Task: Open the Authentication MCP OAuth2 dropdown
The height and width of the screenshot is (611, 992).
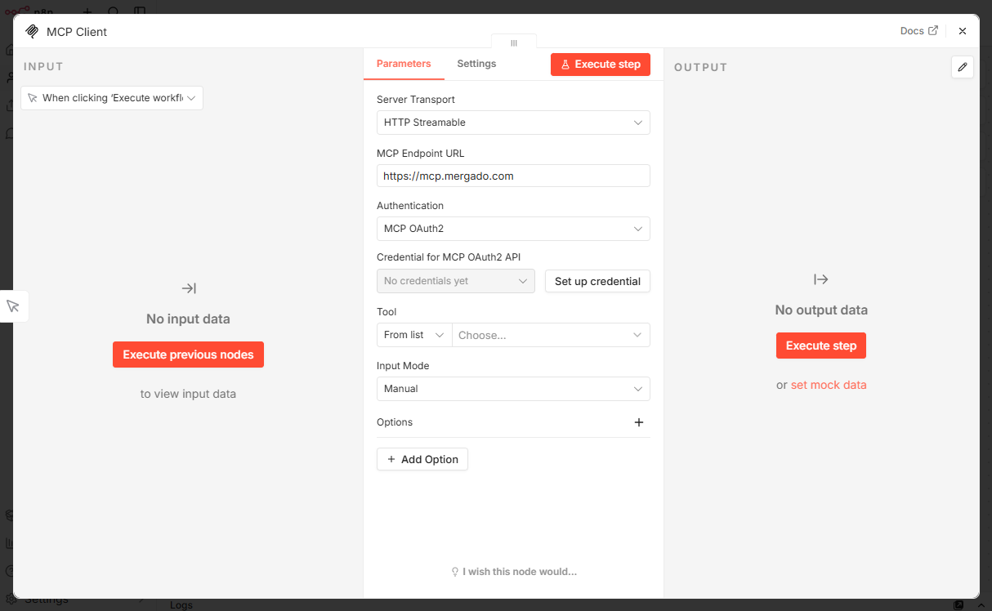Action: point(513,229)
